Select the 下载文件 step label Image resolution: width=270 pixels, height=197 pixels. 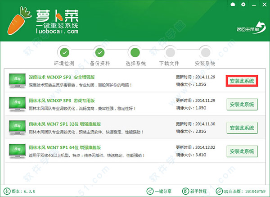click(169, 64)
